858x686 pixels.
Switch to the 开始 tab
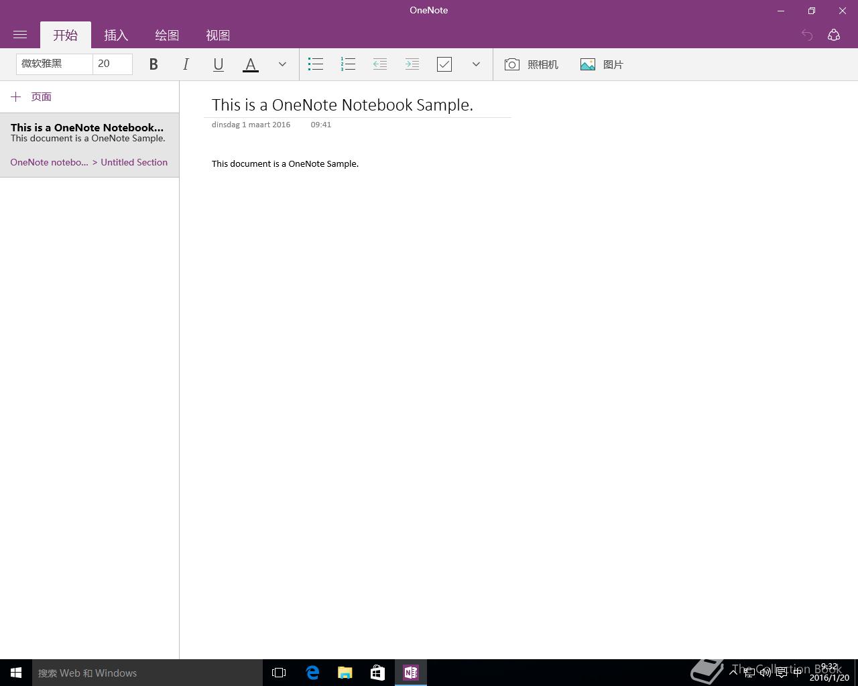pyautogui.click(x=66, y=35)
